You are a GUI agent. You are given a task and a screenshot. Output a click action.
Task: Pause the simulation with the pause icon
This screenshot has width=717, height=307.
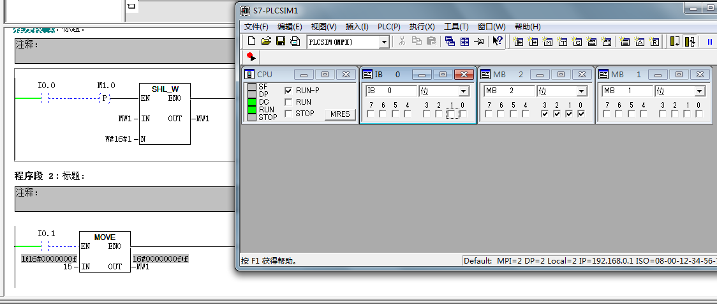709,41
